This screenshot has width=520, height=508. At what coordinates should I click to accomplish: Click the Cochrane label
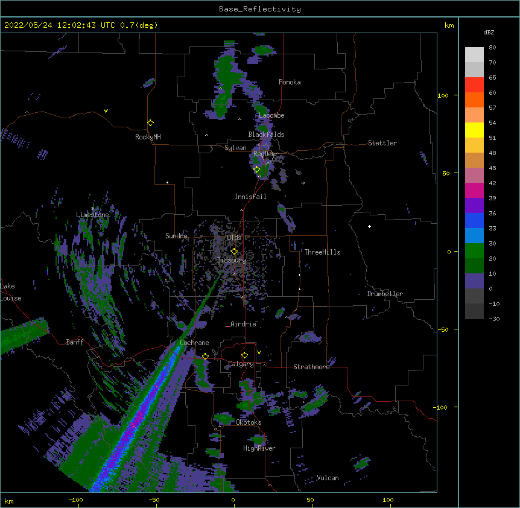pyautogui.click(x=194, y=343)
